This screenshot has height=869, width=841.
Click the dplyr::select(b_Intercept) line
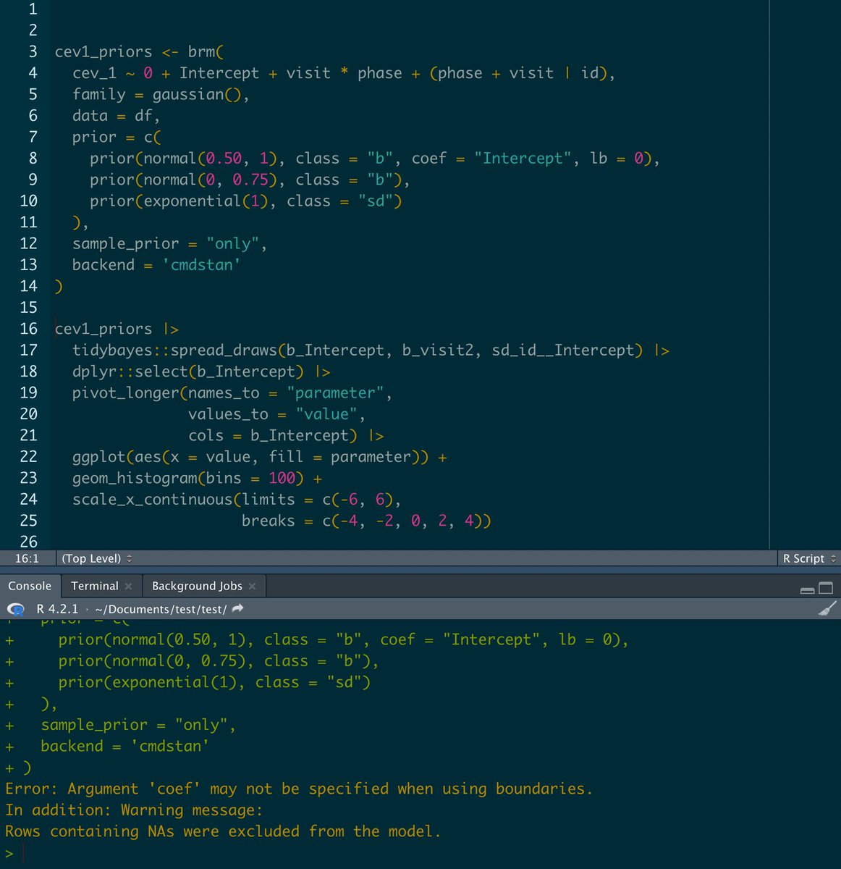[x=201, y=371]
